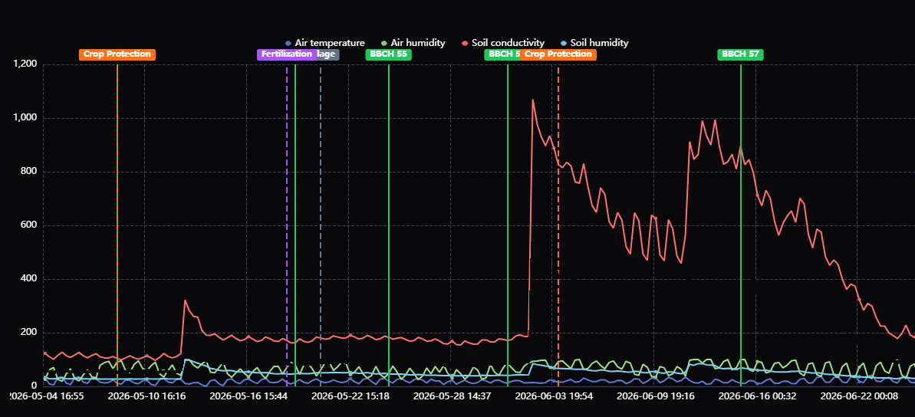Click the partly covered BBCH 5 label
The height and width of the screenshot is (417, 915).
(502, 54)
